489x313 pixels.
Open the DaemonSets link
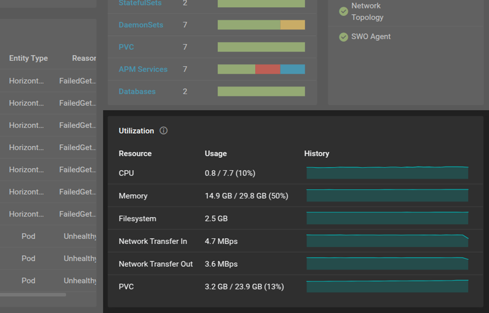click(141, 25)
